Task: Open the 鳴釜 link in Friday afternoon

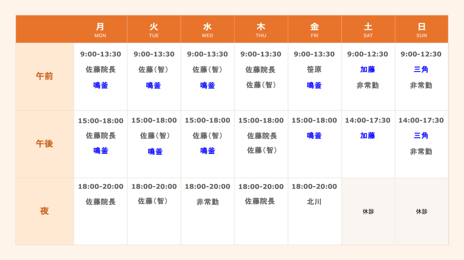Action: coord(314,136)
